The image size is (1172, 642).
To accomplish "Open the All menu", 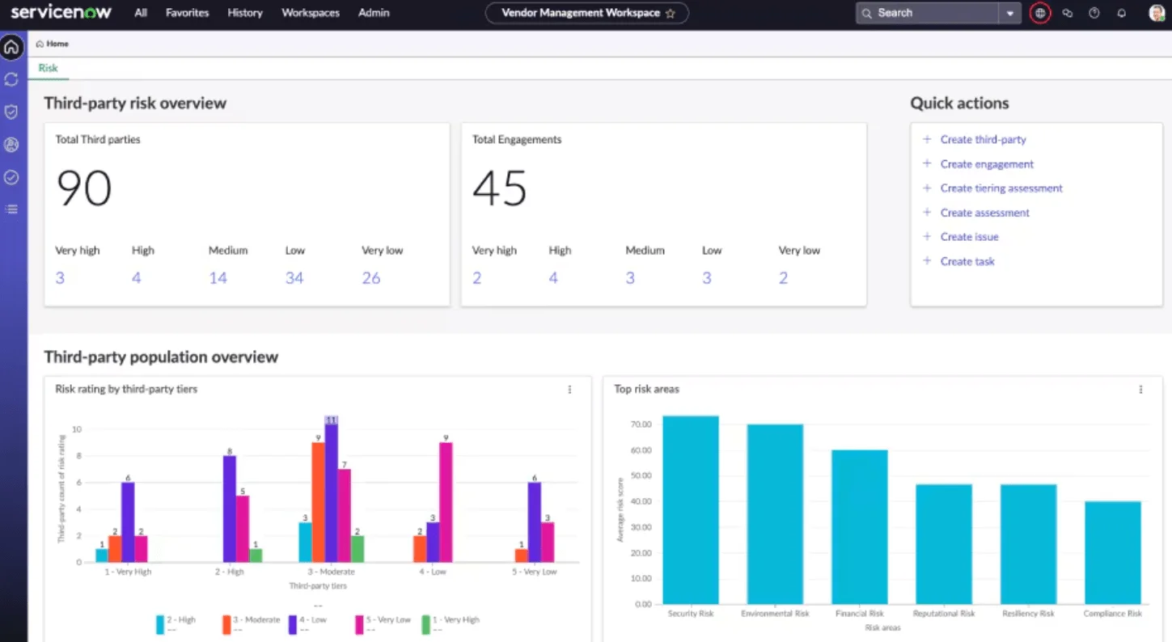I will pos(141,13).
